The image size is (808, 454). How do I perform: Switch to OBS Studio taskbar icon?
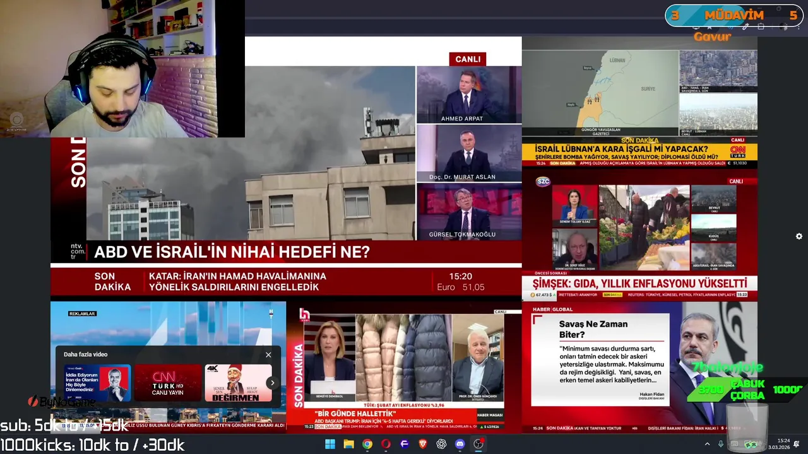[x=478, y=444]
